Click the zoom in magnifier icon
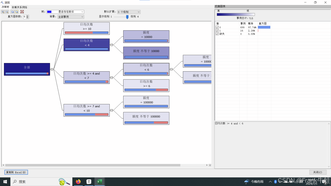The width and height of the screenshot is (331, 186). coord(3,12)
